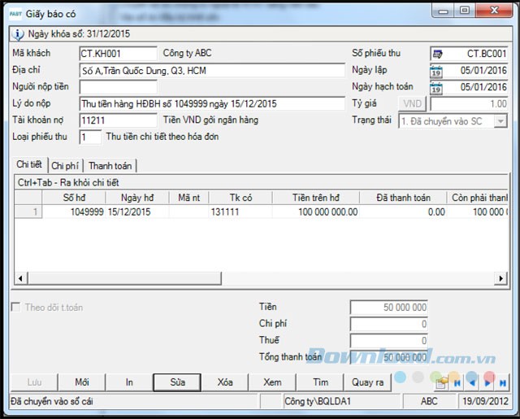Screen dimensions: 520x419
Task: Select the Chi tiết tab
Action: (30, 166)
